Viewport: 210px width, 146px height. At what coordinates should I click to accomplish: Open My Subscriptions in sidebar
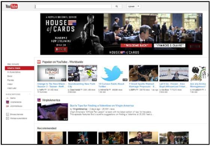[x=14, y=72]
